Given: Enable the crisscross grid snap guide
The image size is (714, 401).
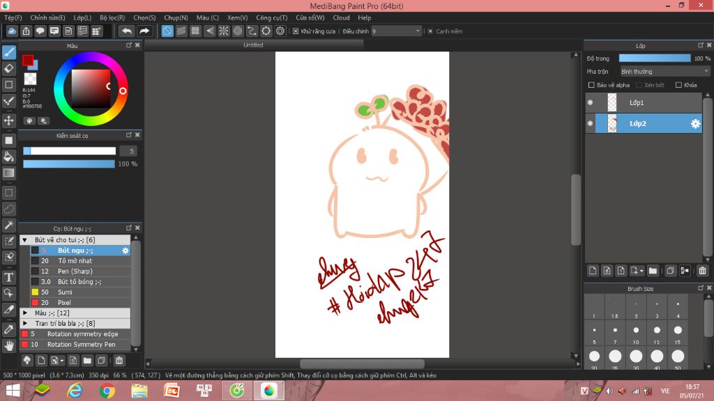Looking at the screenshot, I should [195, 31].
